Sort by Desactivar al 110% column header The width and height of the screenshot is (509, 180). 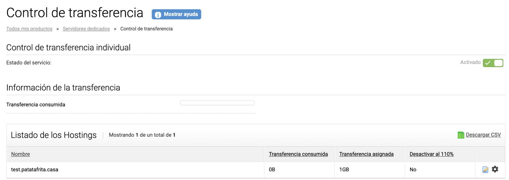tap(432, 154)
